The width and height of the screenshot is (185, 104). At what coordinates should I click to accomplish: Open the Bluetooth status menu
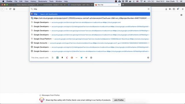[x=134, y=1]
